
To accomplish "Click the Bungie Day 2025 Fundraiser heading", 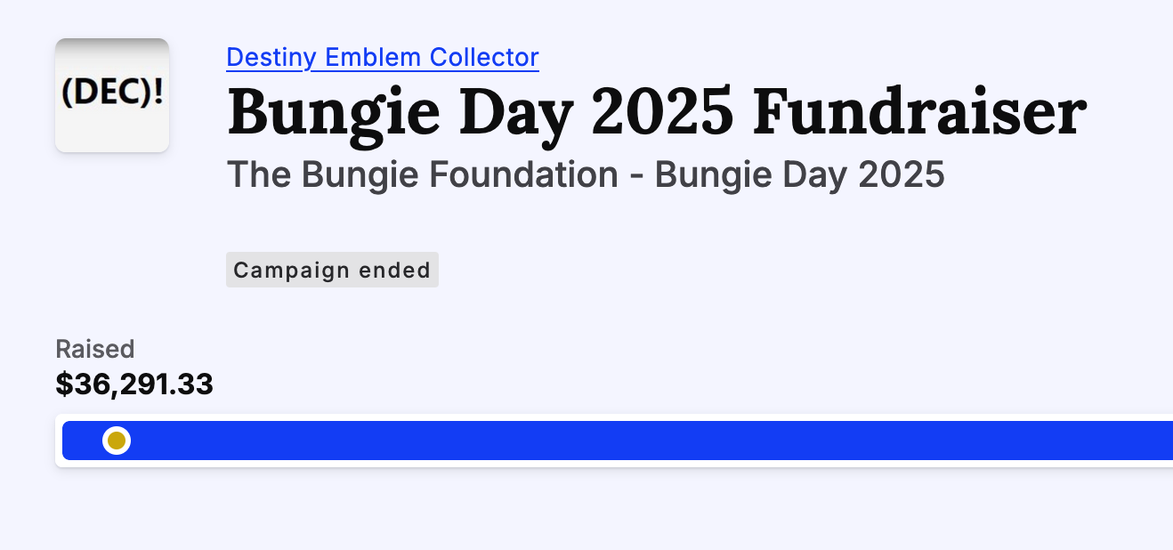I will [657, 112].
